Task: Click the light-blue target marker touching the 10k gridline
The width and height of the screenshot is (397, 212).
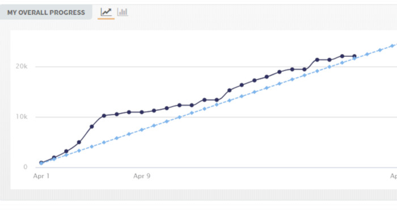Action: click(x=180, y=117)
